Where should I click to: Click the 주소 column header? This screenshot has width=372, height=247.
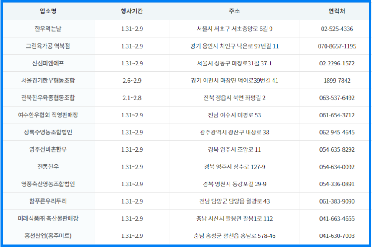point(234,11)
